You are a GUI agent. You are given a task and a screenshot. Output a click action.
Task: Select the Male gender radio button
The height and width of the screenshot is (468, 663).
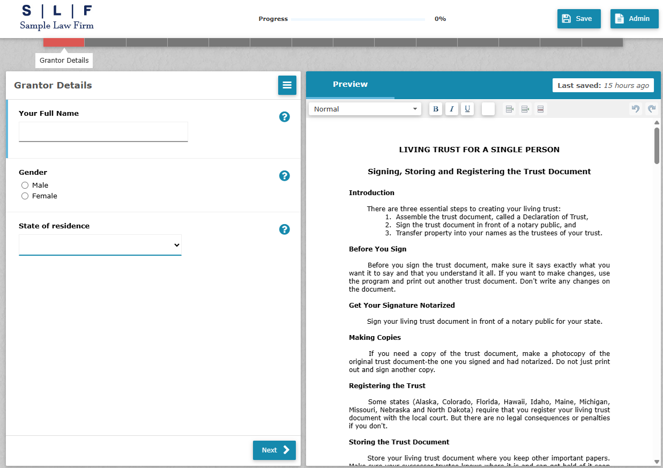point(25,185)
